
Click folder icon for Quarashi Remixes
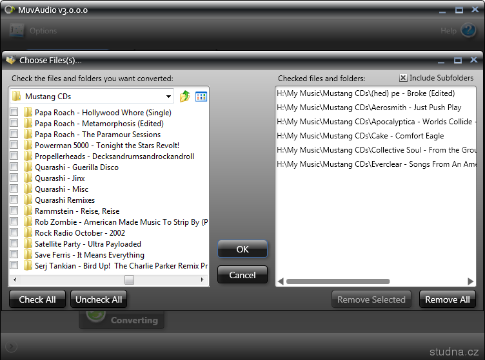coord(28,200)
